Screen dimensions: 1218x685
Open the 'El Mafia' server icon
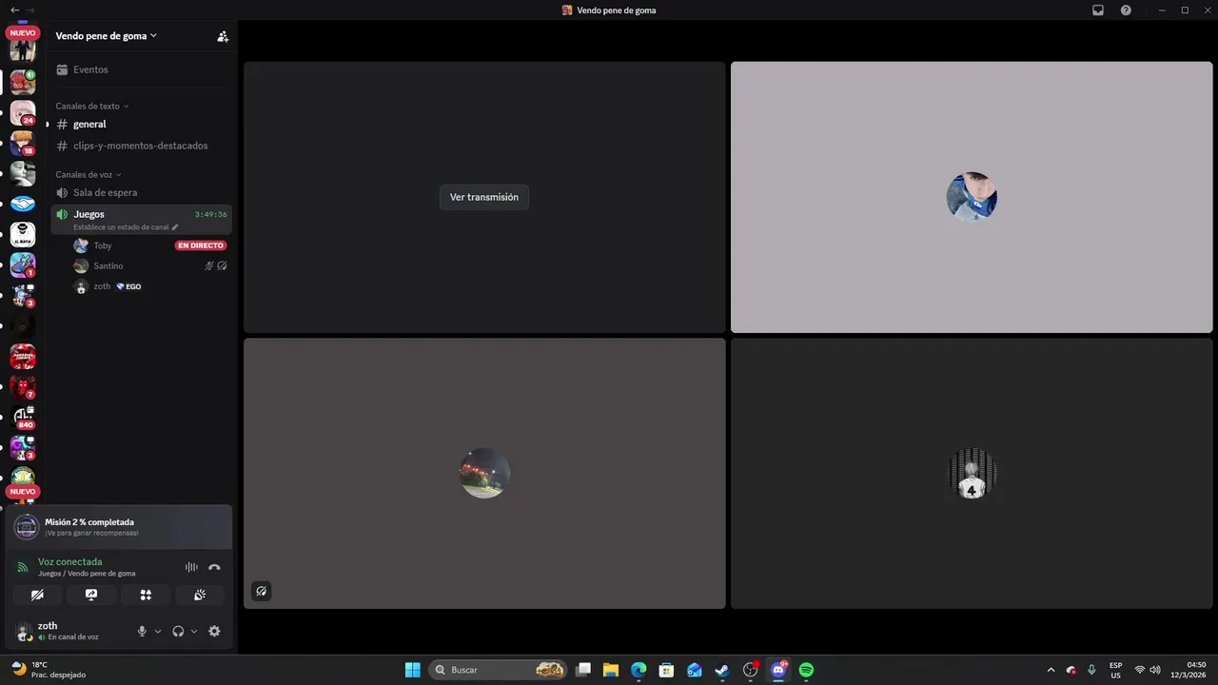23,234
